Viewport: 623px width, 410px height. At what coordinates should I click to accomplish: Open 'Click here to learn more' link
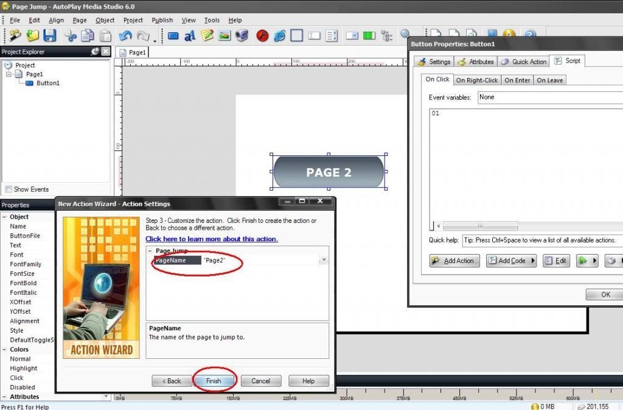[x=211, y=239]
